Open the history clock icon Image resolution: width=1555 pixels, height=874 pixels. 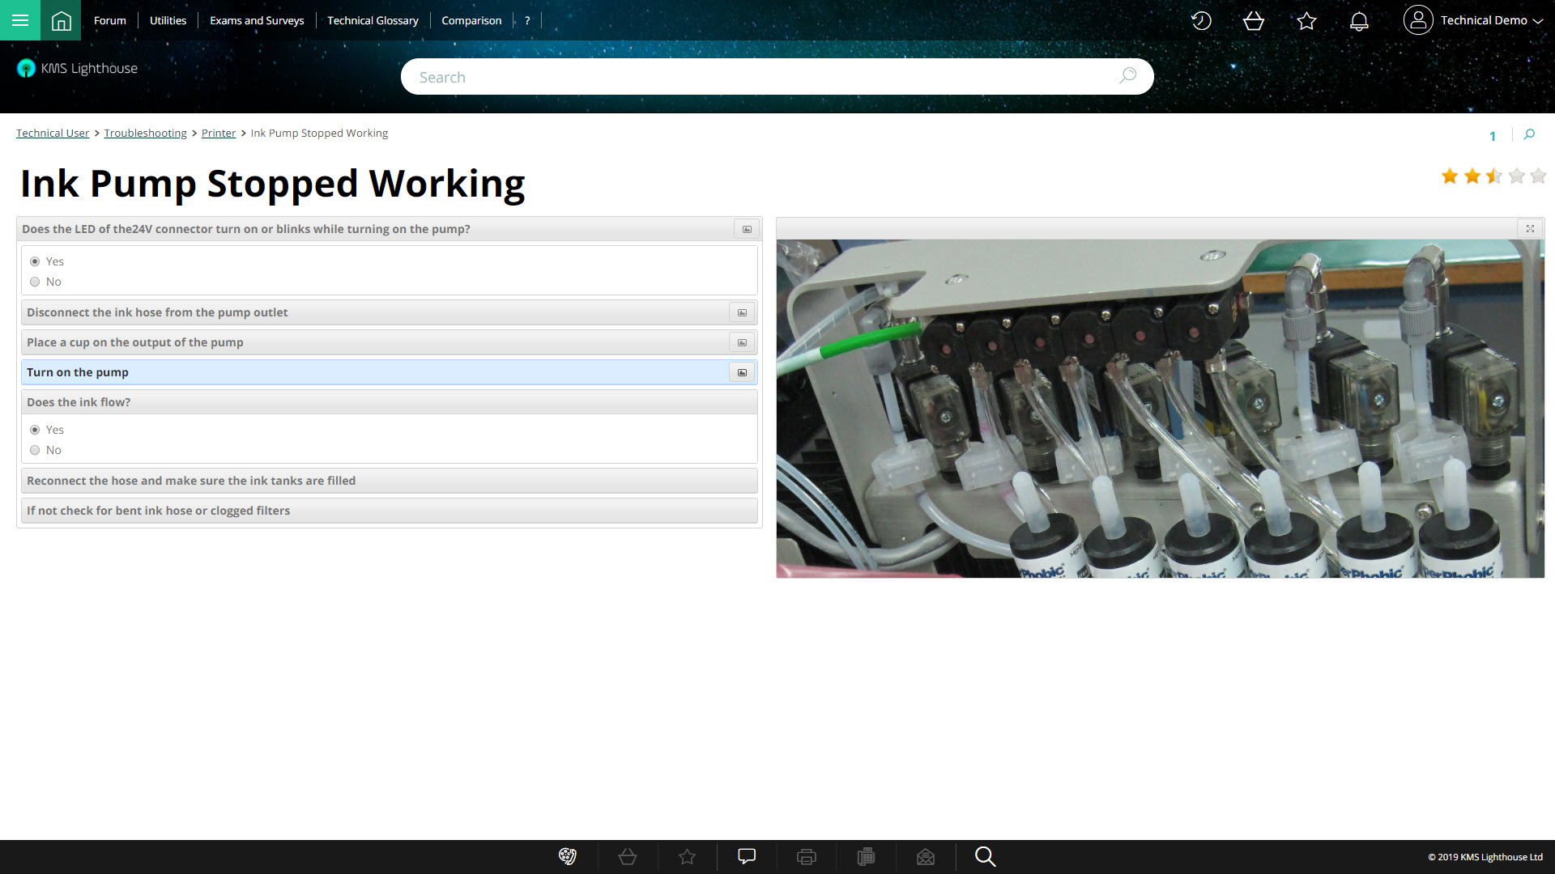pyautogui.click(x=1201, y=21)
